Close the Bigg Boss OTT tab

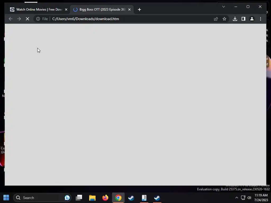point(129,10)
